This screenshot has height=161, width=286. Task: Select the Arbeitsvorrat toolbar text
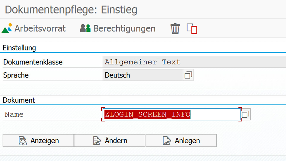click(40, 28)
